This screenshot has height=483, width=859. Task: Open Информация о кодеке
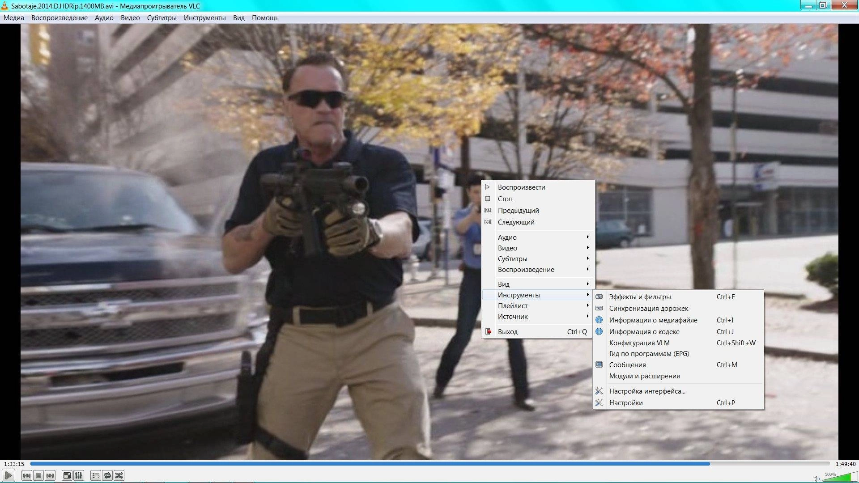point(678,332)
